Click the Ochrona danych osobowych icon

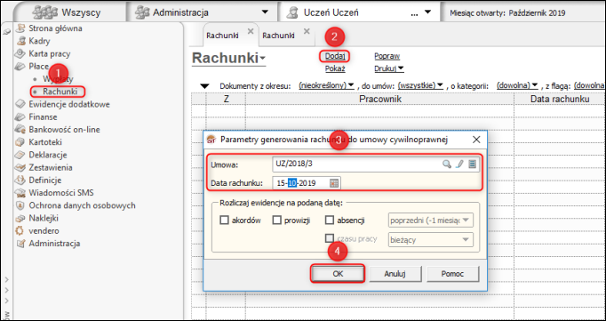(20, 205)
